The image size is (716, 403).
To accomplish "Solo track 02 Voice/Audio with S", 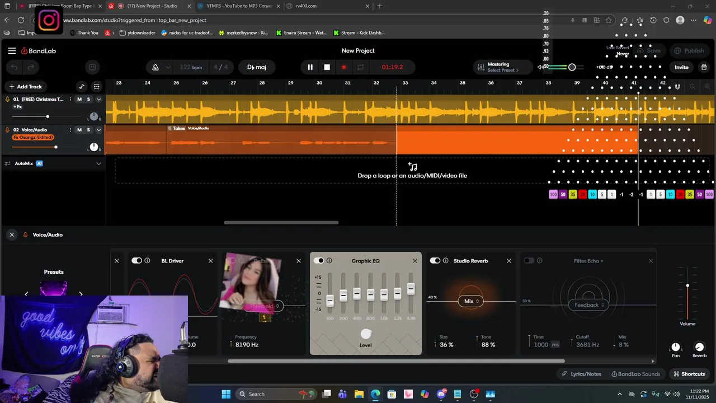I will point(88,130).
